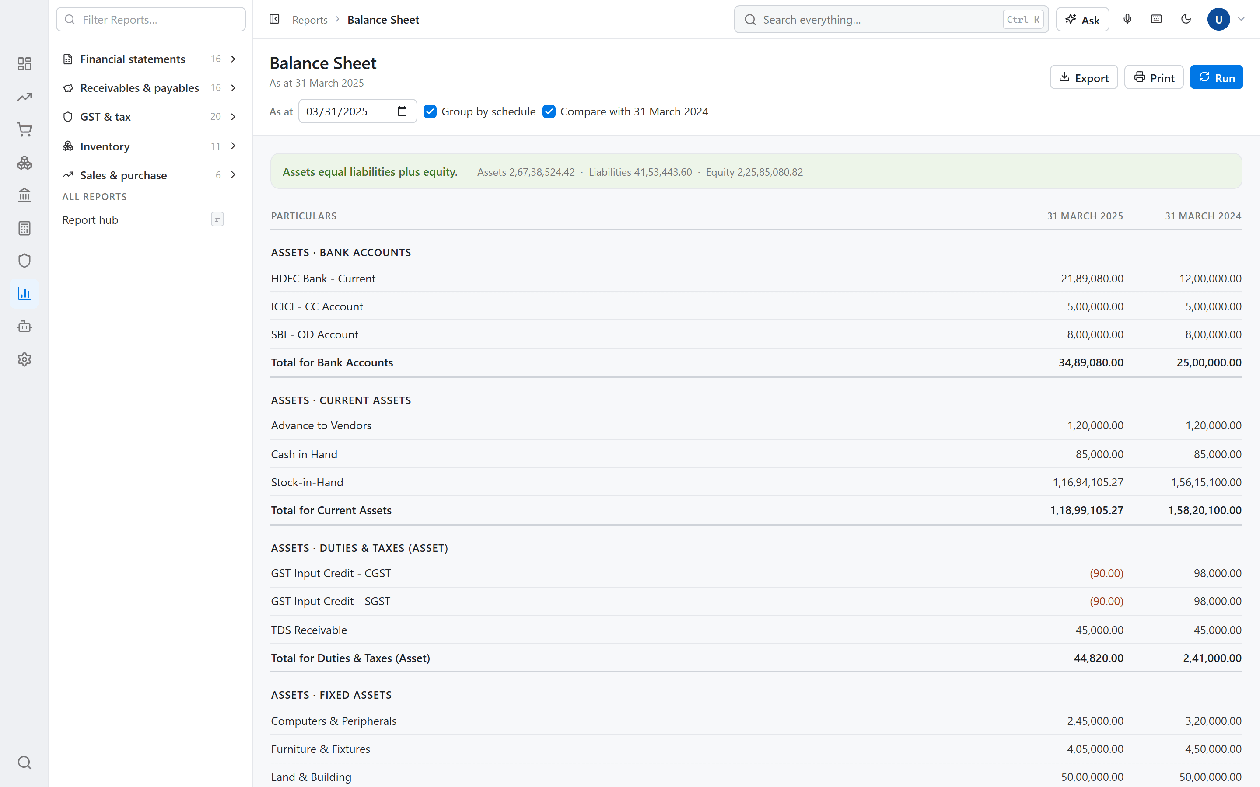This screenshot has width=1260, height=787.
Task: Expand GST & tax section
Action: pyautogui.click(x=150, y=117)
